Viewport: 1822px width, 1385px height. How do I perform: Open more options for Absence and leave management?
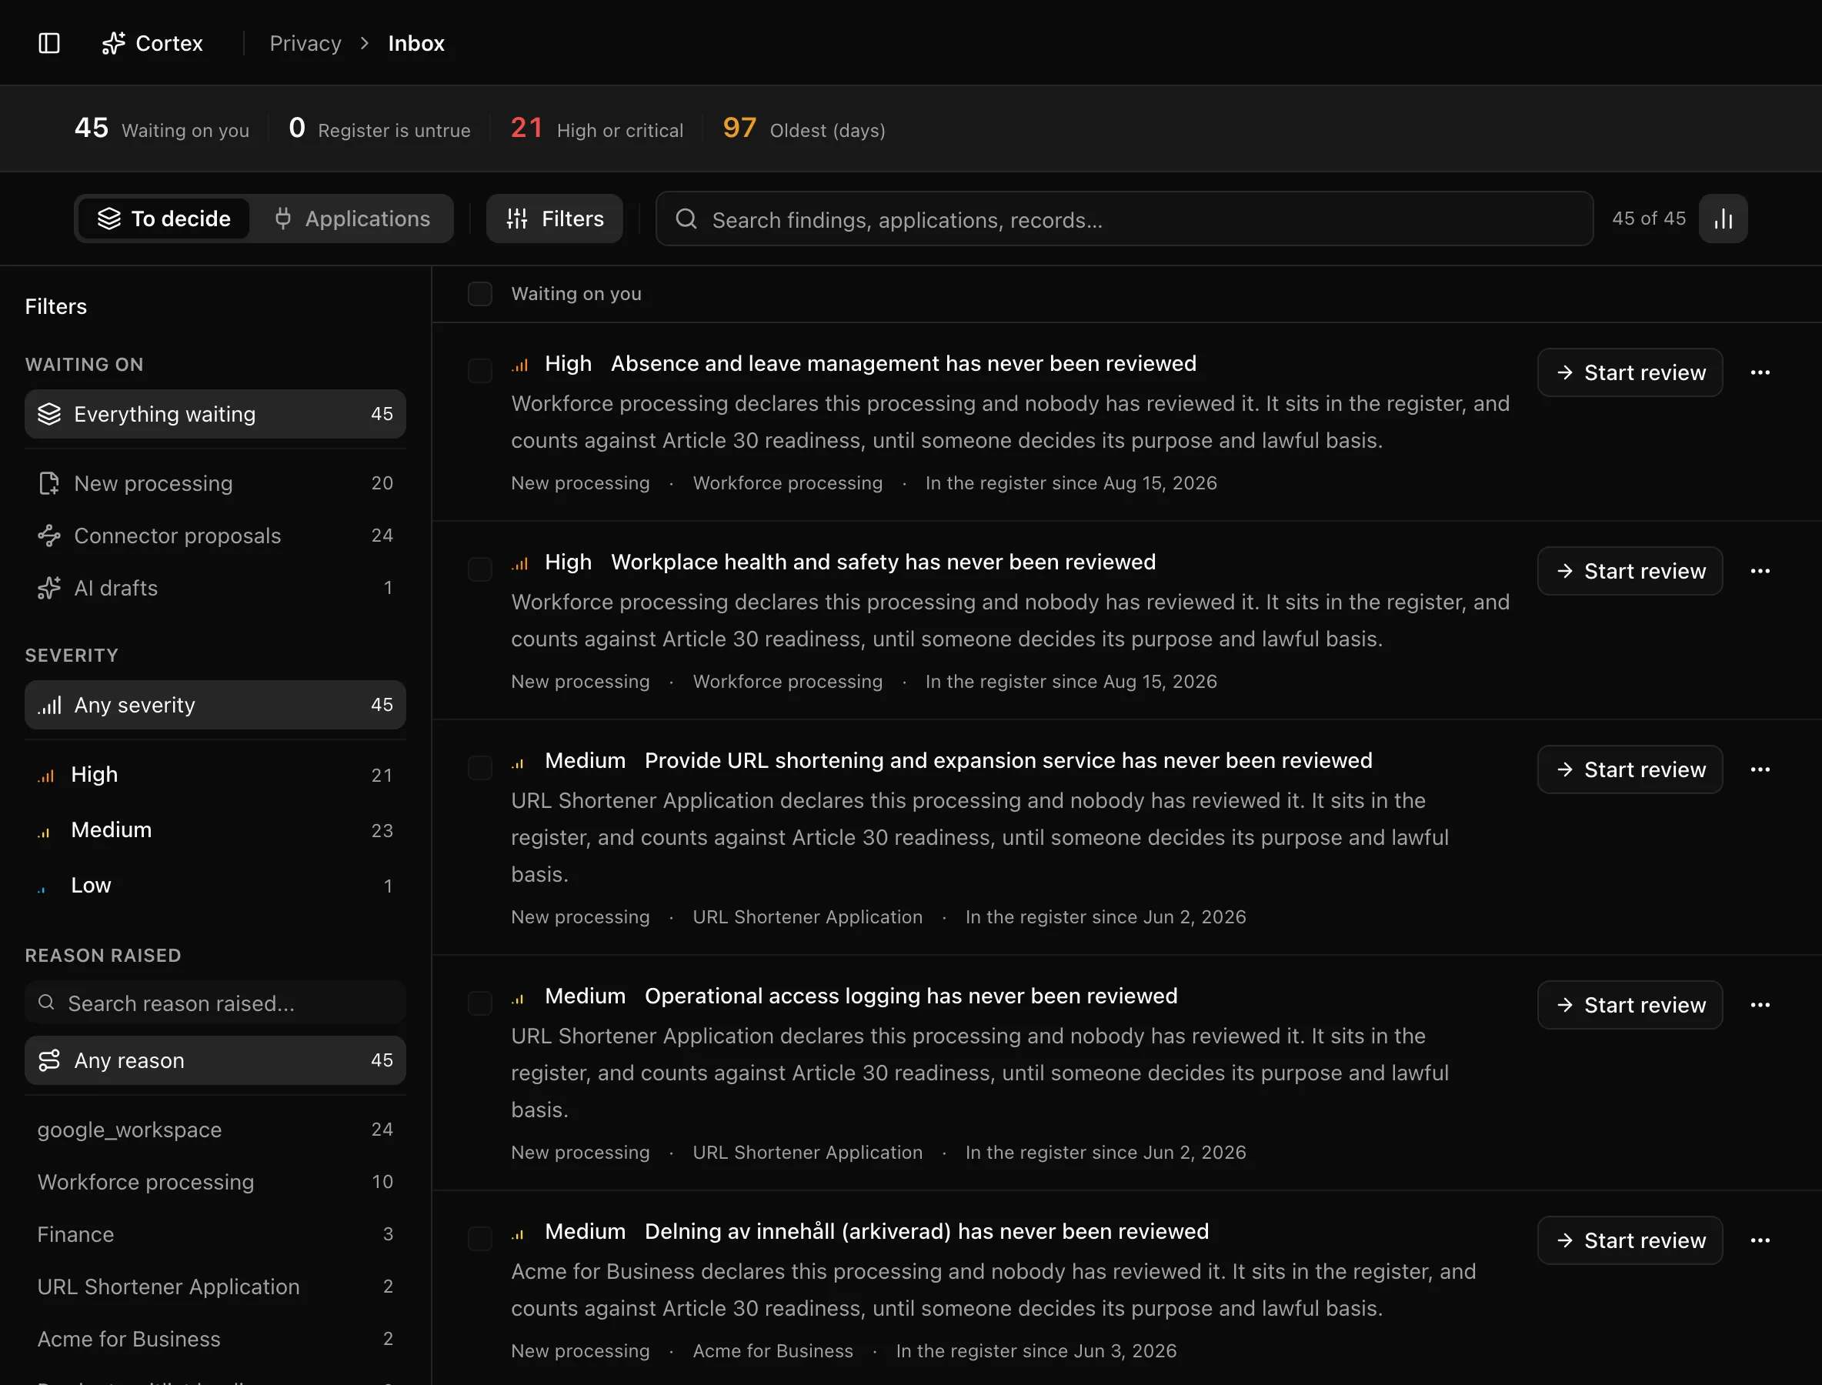(1760, 372)
